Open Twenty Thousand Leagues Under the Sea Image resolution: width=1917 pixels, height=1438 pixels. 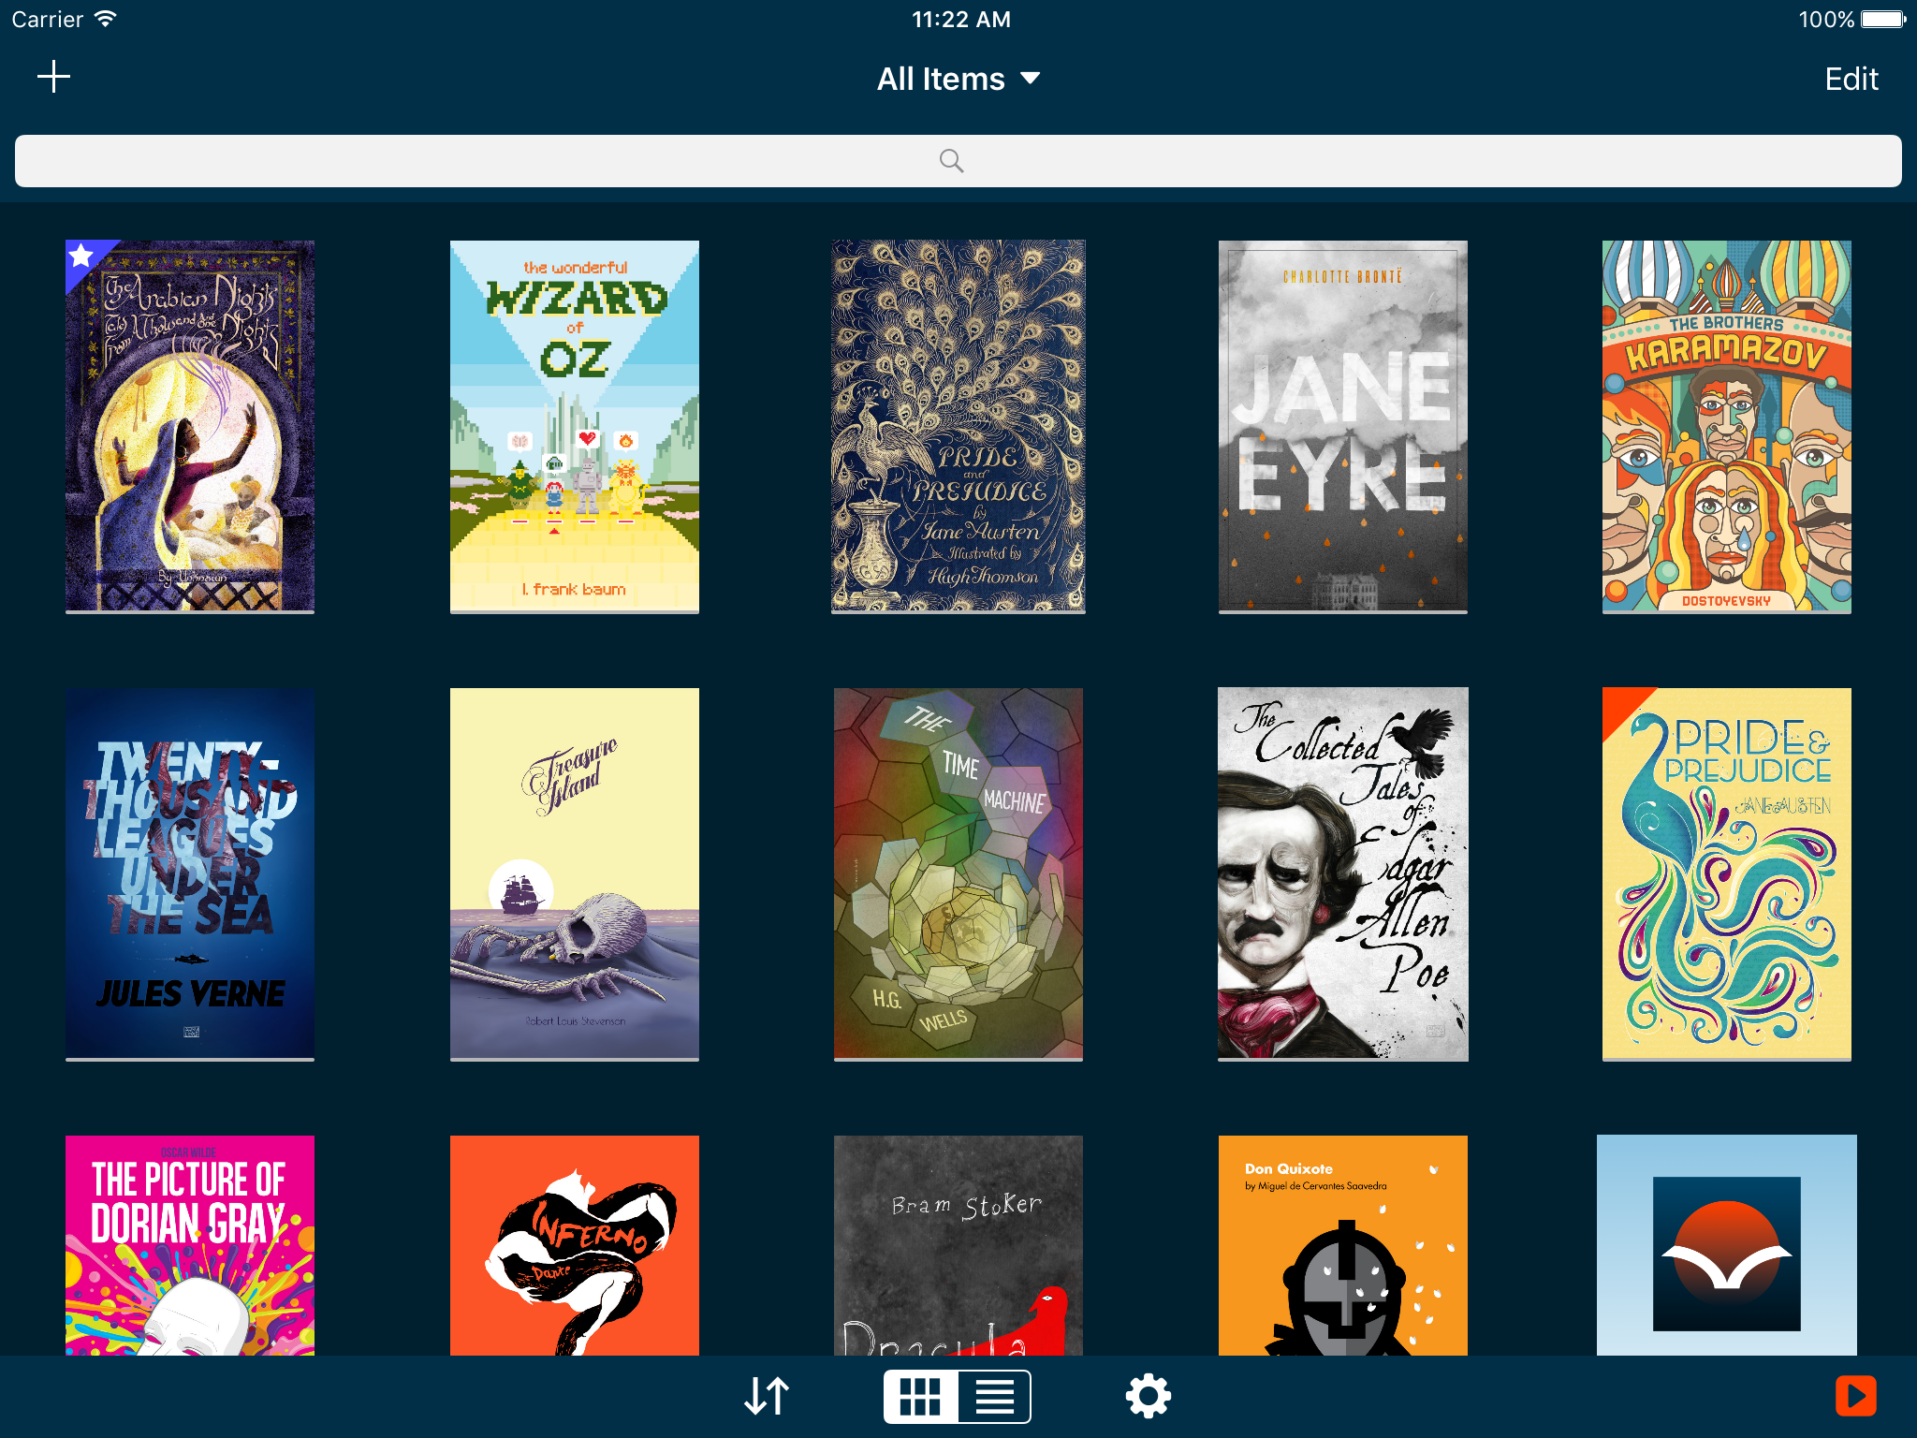[190, 874]
